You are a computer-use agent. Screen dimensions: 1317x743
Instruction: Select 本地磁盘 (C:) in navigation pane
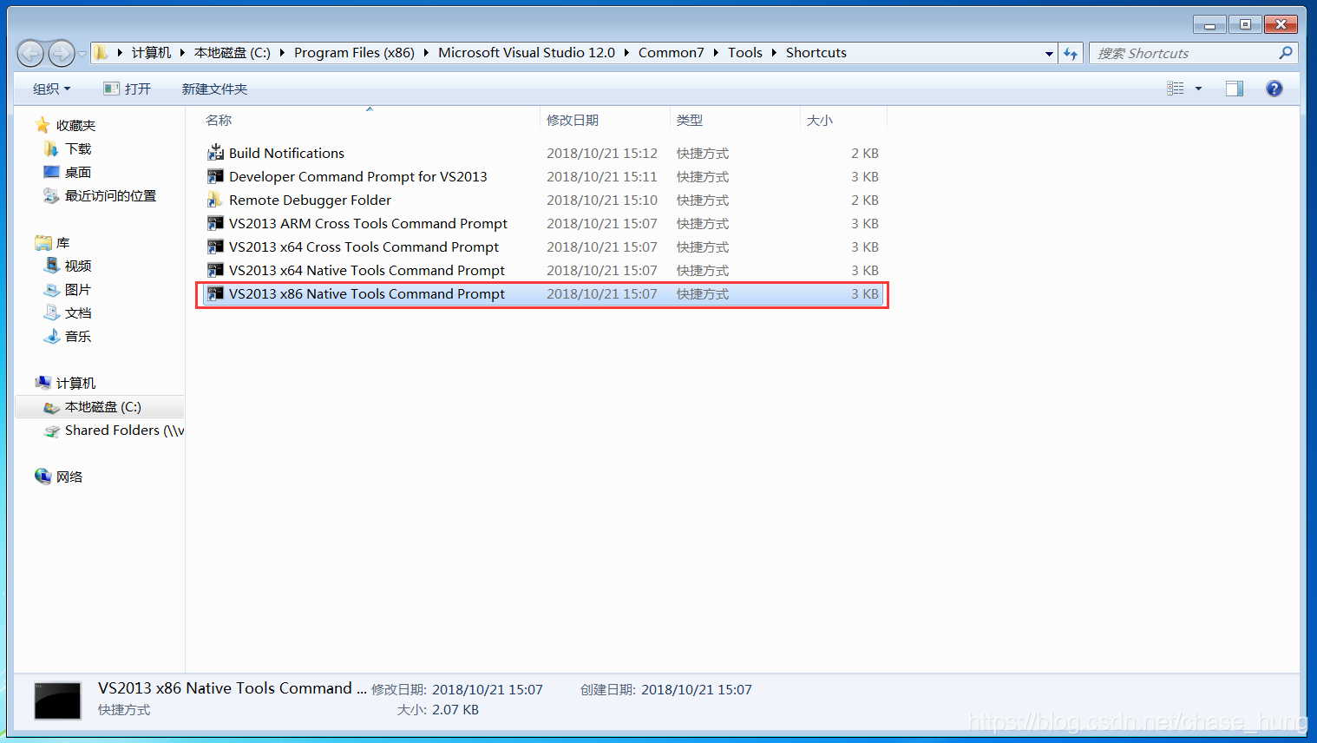tap(100, 406)
